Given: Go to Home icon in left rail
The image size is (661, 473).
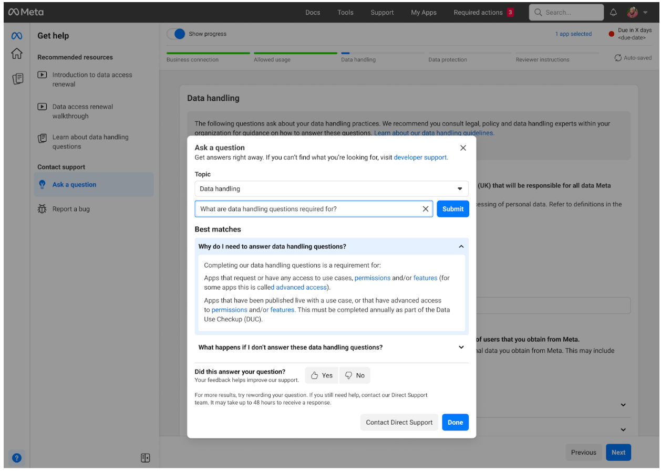Looking at the screenshot, I should tap(17, 54).
